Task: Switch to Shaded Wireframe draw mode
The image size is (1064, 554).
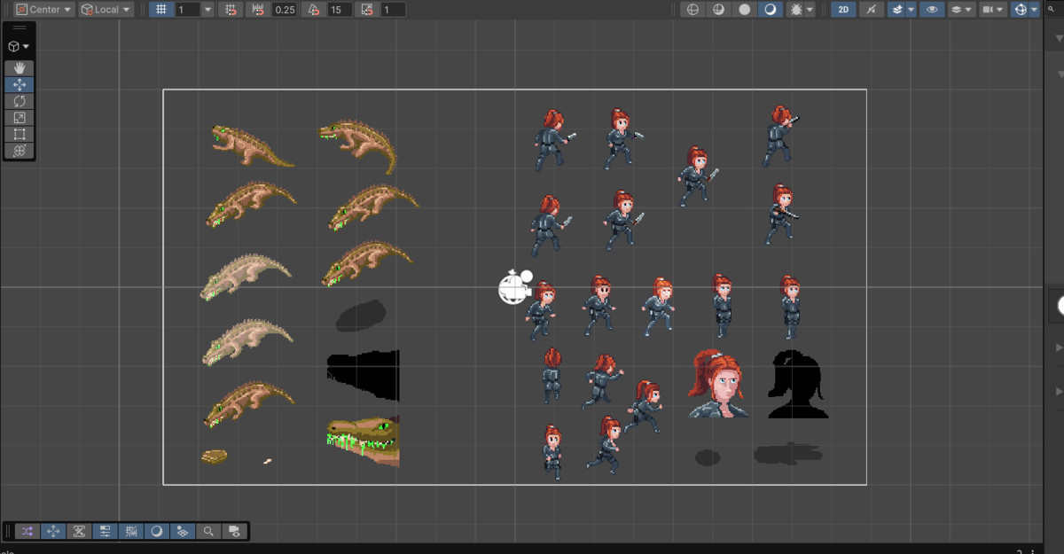Action: [x=718, y=10]
